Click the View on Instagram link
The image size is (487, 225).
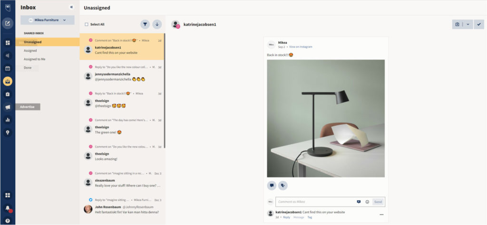click(x=301, y=47)
